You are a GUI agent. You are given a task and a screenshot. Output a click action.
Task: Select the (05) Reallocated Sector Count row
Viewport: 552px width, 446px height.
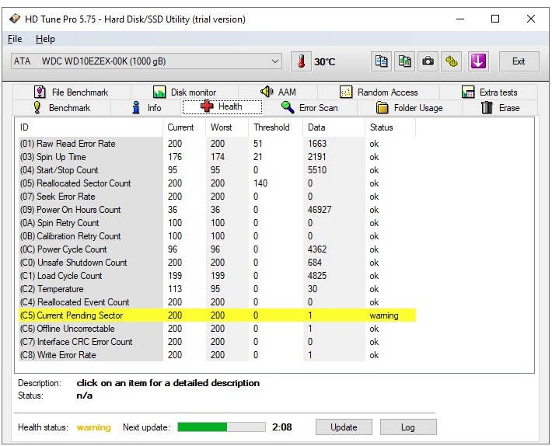point(217,183)
